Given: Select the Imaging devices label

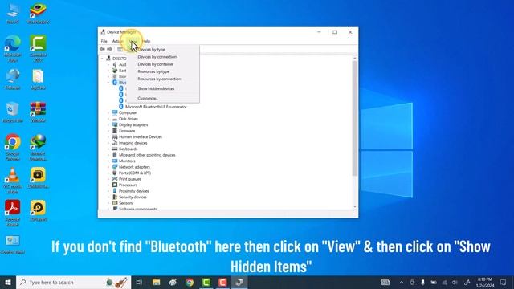Looking at the screenshot, I should click(x=133, y=143).
